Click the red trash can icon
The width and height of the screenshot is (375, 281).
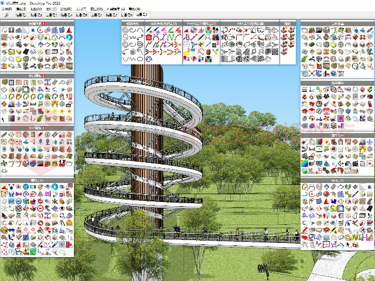[149, 37]
